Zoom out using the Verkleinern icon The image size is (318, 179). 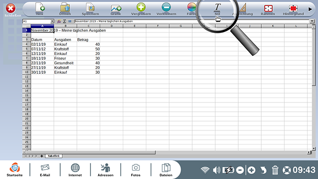(x=166, y=9)
